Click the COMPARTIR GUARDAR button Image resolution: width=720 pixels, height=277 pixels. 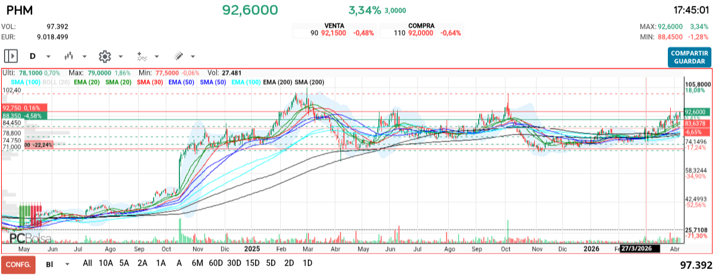coord(690,57)
